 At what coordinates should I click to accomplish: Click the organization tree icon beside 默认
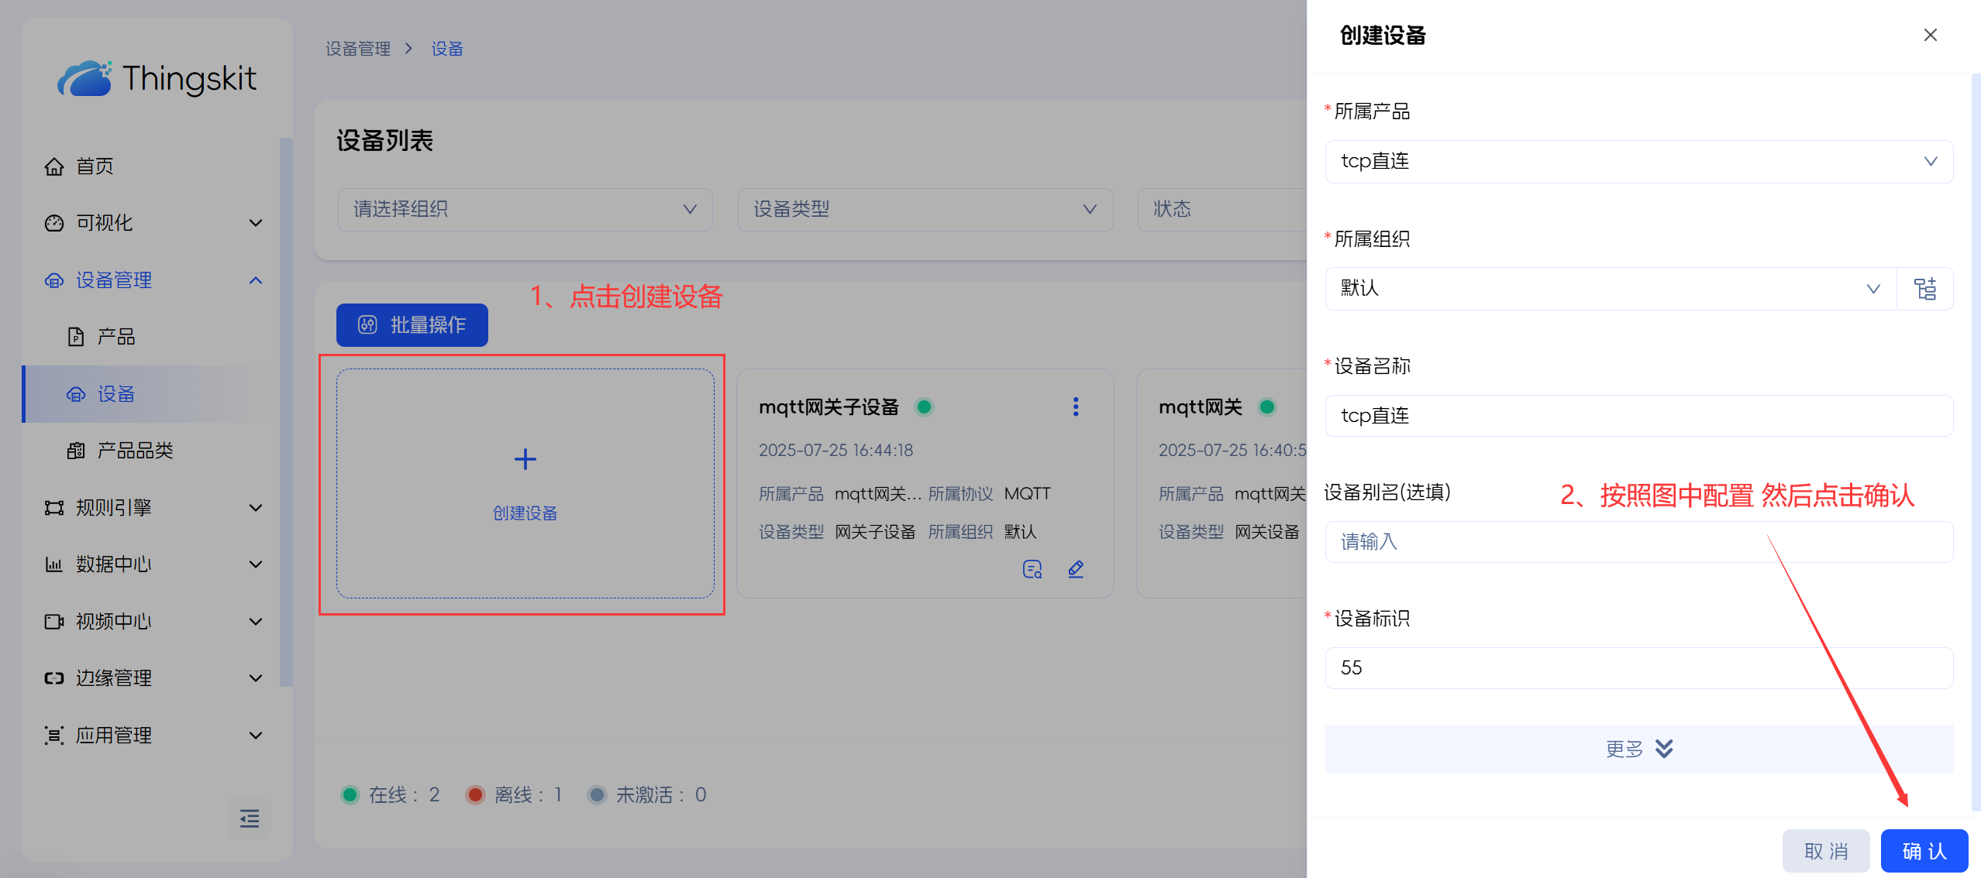pyautogui.click(x=1925, y=289)
